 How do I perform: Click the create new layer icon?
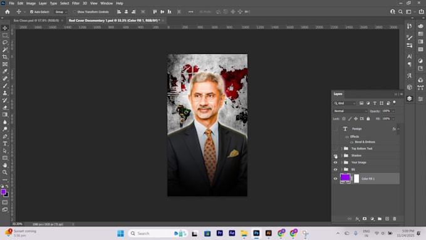[x=387, y=219]
